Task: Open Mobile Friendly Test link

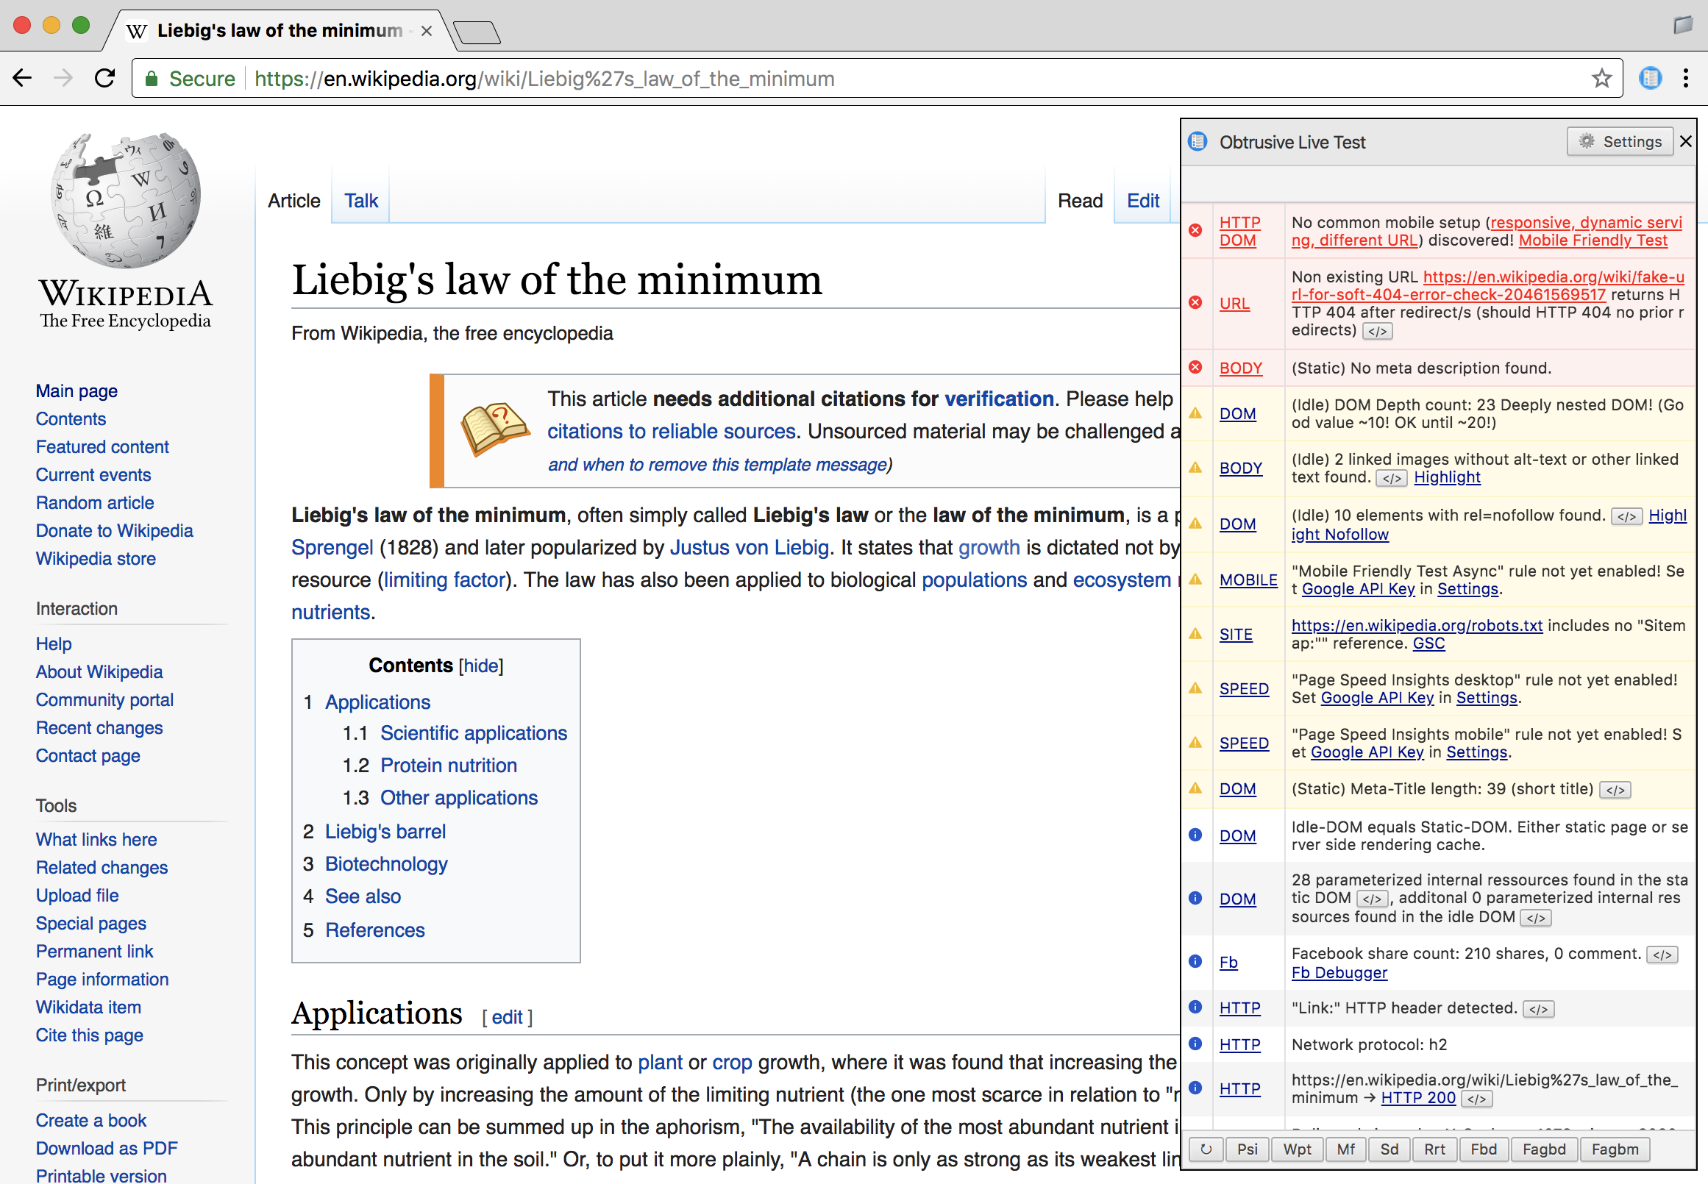Action: pos(1593,240)
